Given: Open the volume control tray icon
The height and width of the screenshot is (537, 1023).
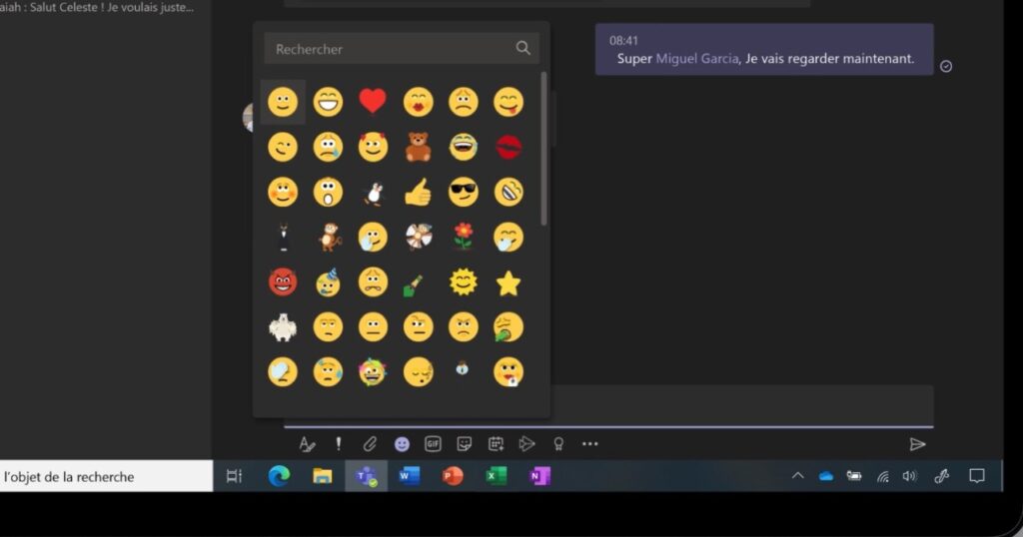Looking at the screenshot, I should [x=909, y=476].
